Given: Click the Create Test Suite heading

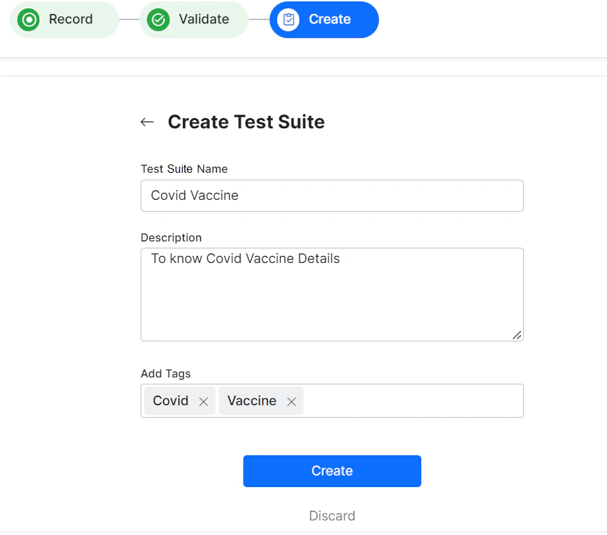Looking at the screenshot, I should coord(246,121).
